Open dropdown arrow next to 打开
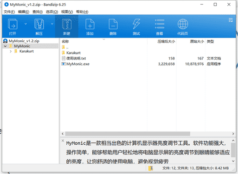The height and width of the screenshot is (174, 238). pos(26,24)
